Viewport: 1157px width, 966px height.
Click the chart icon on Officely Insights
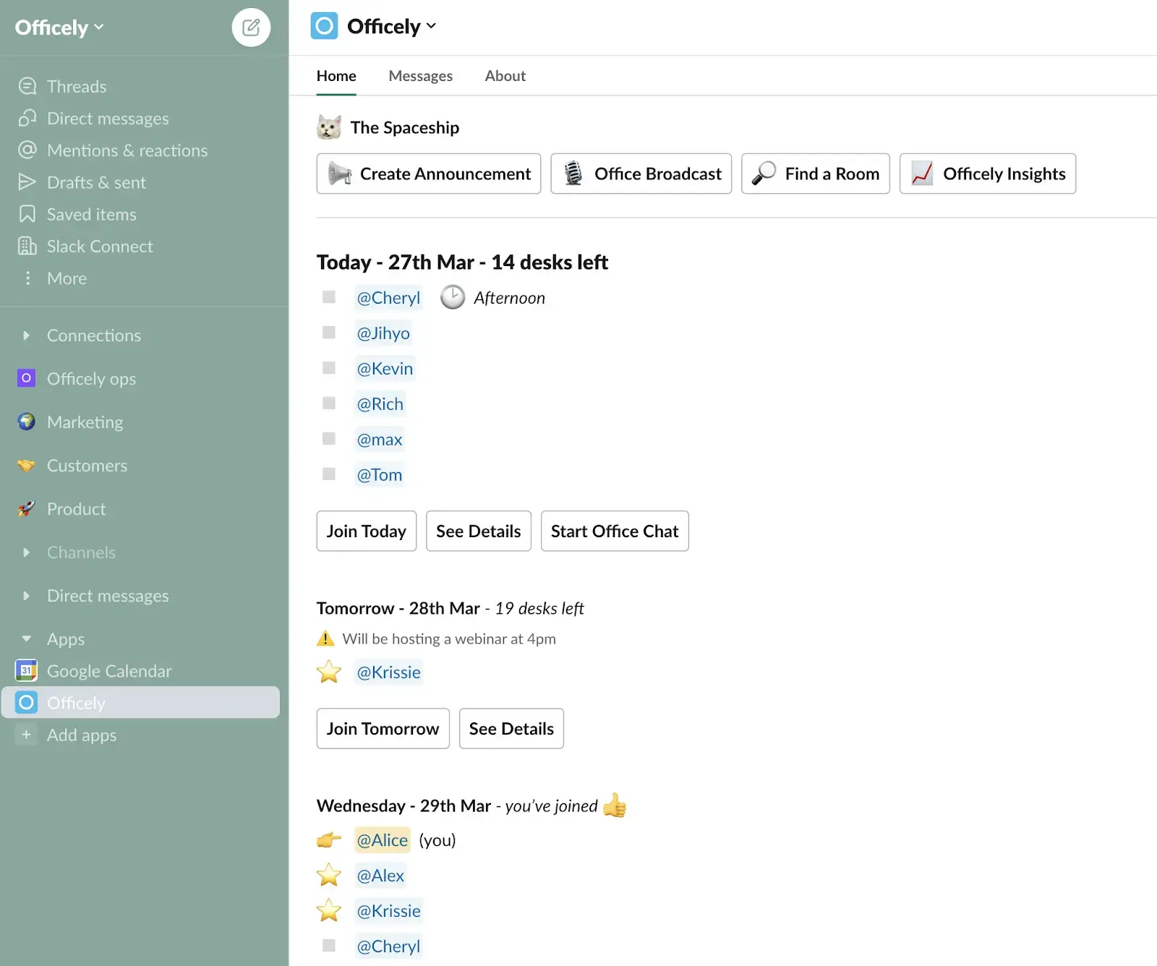[922, 174]
